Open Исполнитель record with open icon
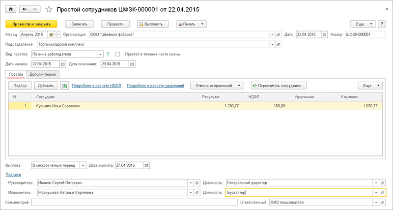Viewport: 393px width, 210px height. (197, 193)
